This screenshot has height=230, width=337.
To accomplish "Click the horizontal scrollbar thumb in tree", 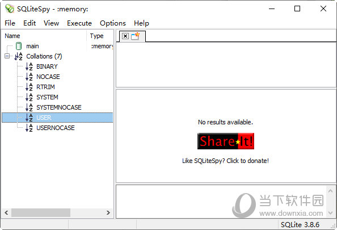I will point(41,213).
